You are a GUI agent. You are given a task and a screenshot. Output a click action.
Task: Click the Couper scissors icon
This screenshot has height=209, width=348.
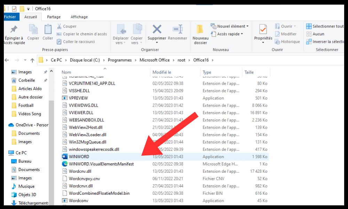point(59,26)
